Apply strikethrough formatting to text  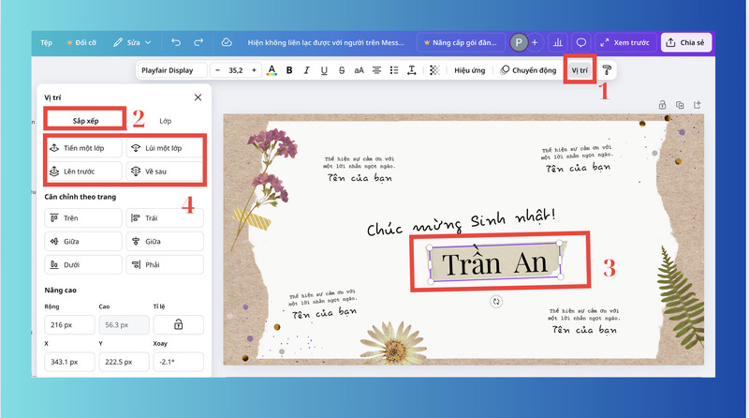point(342,70)
